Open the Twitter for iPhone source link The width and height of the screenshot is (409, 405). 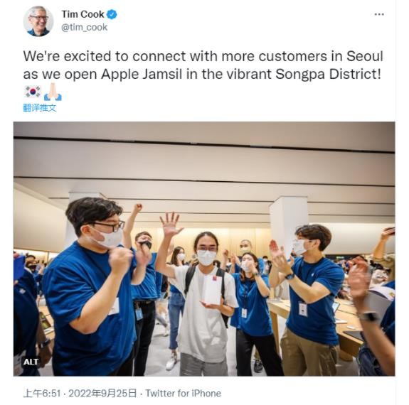coord(183,393)
